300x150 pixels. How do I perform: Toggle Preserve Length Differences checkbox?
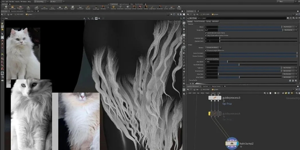[206, 50]
